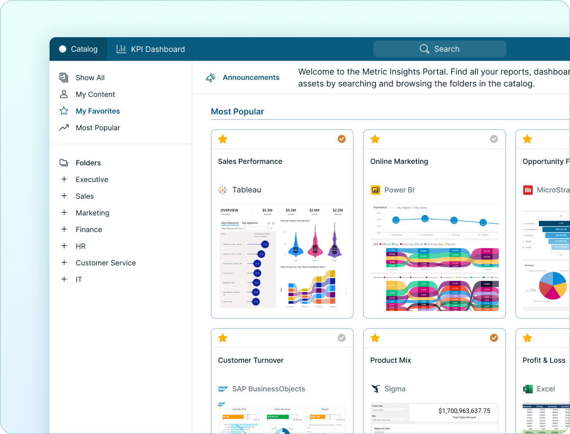Click the Most Popular section heading
Screen dimensions: 570x434
[x=237, y=112]
